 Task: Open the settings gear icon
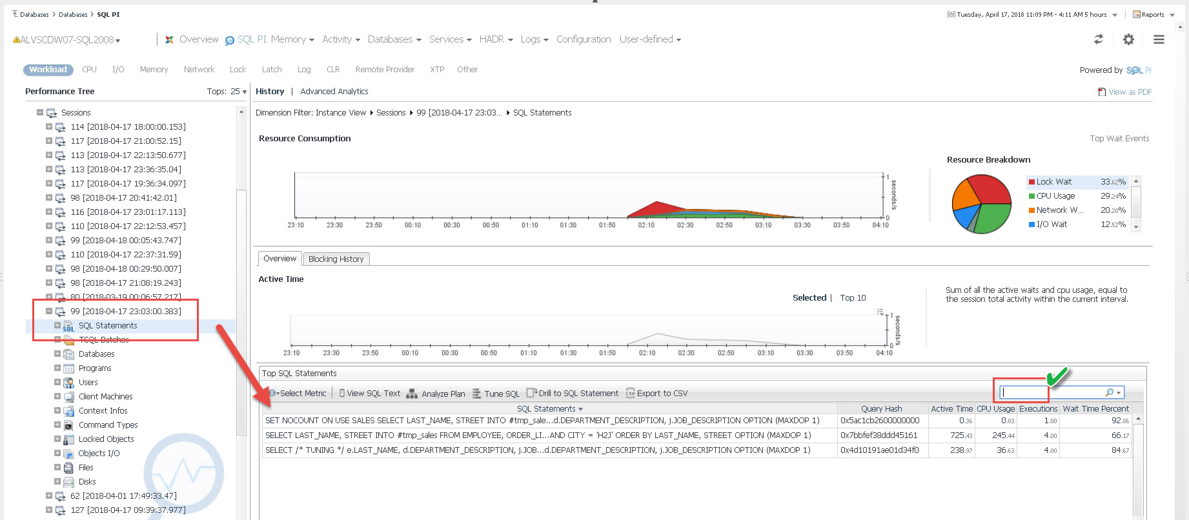click(1128, 39)
